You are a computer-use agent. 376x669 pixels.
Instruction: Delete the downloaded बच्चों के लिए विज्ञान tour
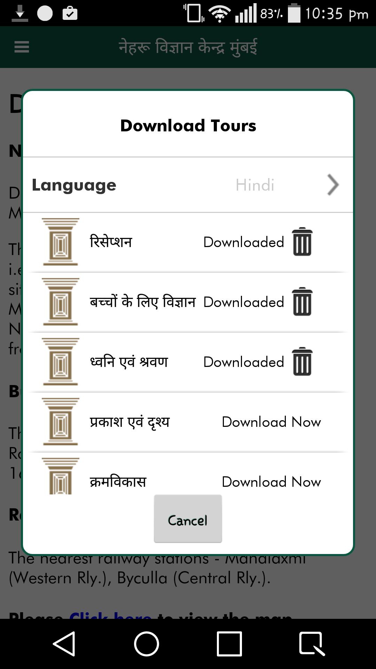(302, 302)
